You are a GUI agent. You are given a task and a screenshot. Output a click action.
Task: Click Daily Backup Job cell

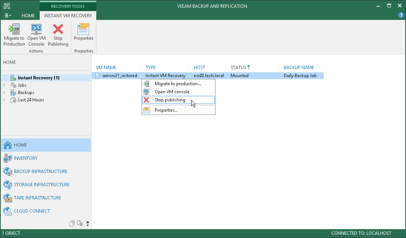point(300,76)
